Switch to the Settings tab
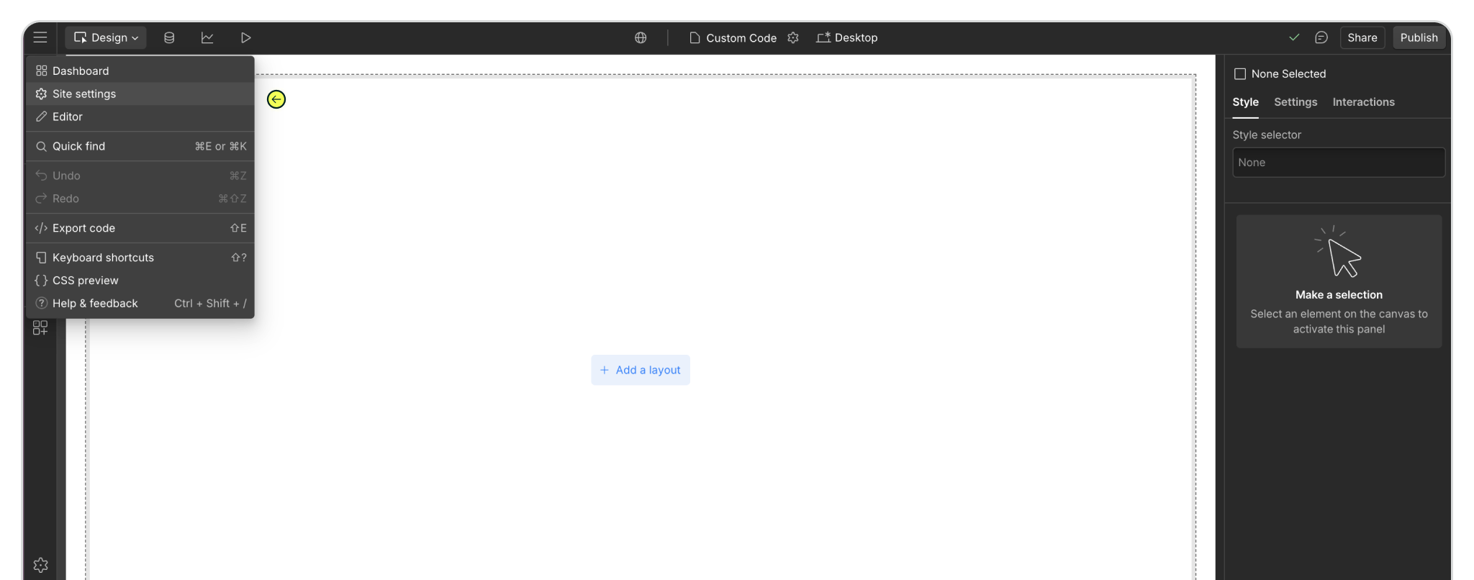Image resolution: width=1474 pixels, height=580 pixels. coord(1296,102)
